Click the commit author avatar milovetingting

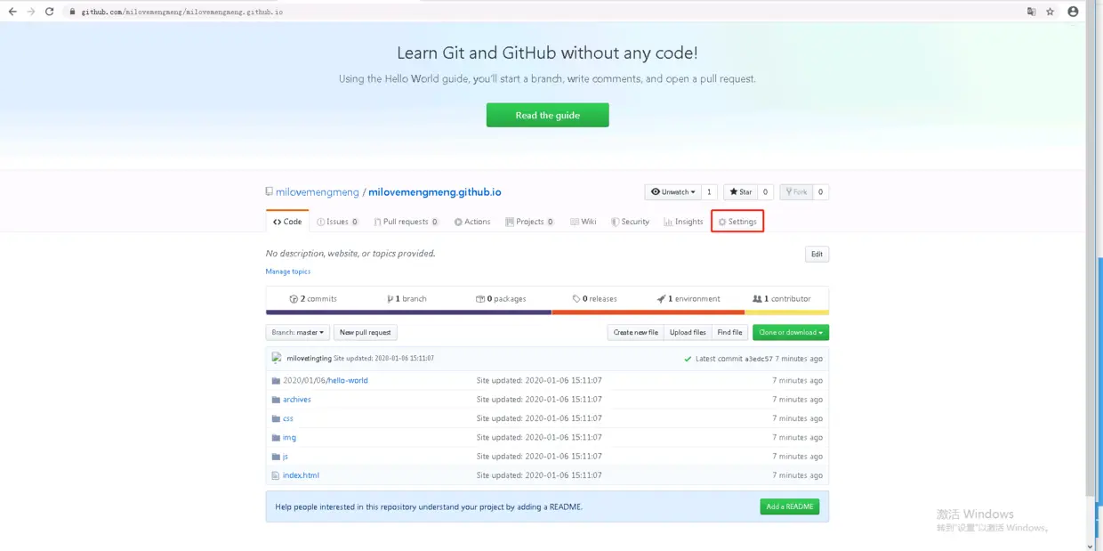[x=277, y=358]
